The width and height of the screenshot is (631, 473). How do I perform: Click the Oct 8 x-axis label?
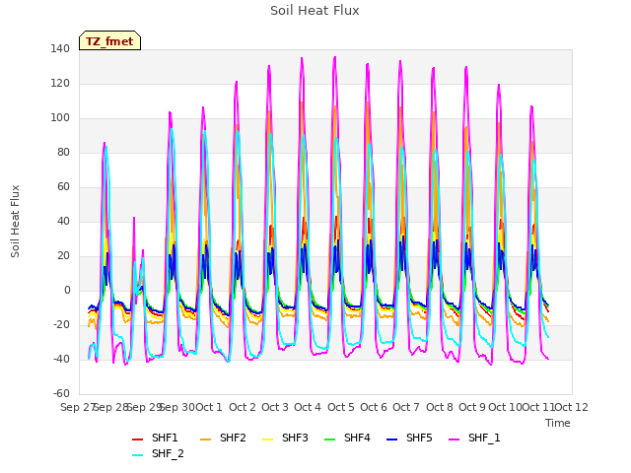[x=440, y=407]
